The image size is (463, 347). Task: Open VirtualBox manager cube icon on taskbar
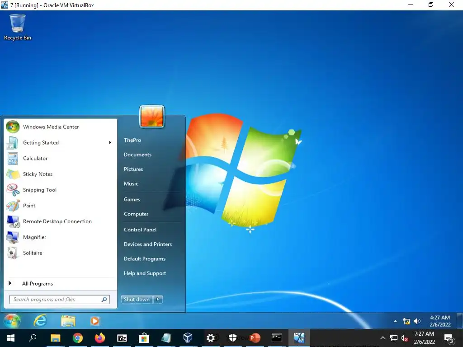188,338
